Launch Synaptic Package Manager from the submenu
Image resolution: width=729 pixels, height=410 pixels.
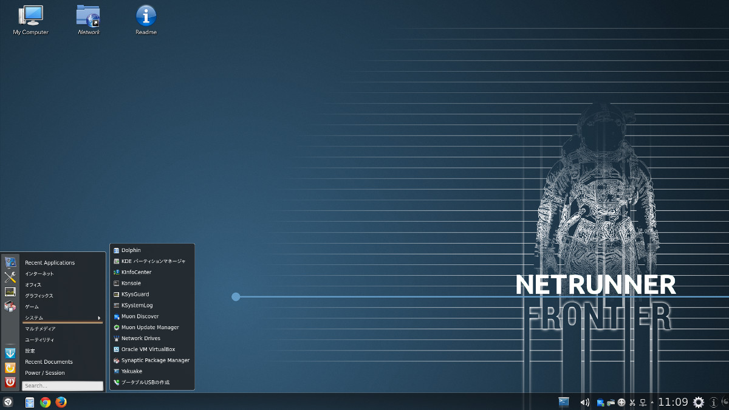pyautogui.click(x=152, y=360)
